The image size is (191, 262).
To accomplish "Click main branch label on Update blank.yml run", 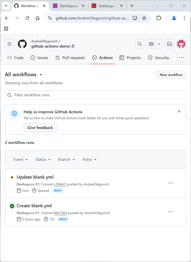I will pyautogui.click(x=58, y=191).
